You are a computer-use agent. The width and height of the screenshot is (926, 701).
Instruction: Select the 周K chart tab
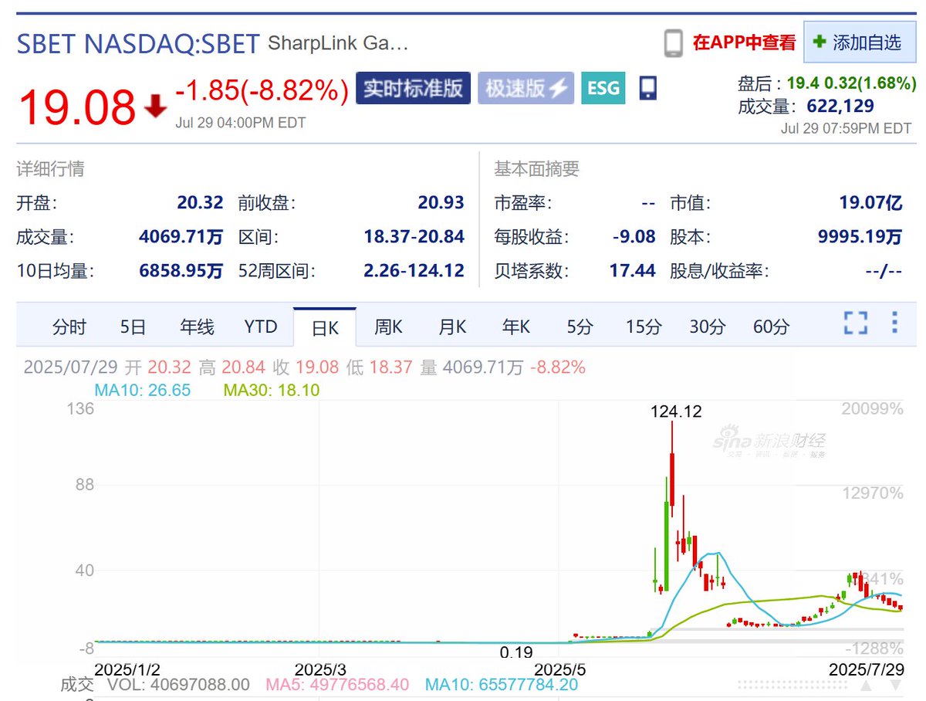click(x=388, y=327)
